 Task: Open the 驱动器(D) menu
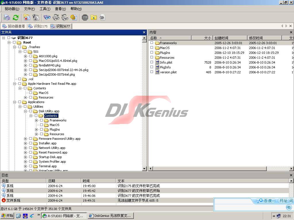click(12, 9)
